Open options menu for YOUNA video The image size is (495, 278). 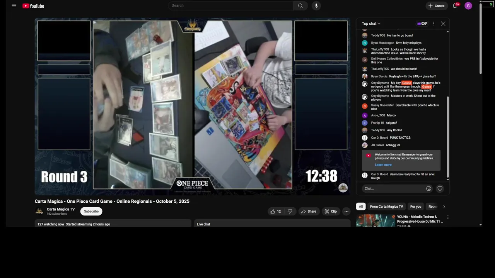[448, 217]
